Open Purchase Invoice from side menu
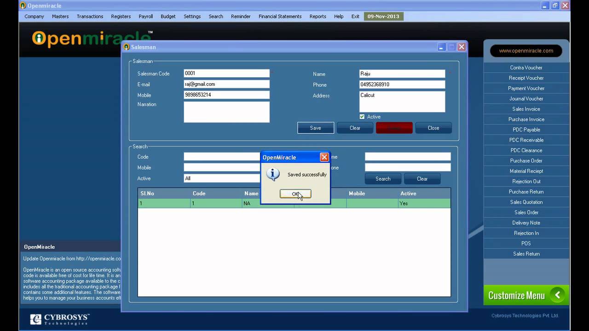 526,120
